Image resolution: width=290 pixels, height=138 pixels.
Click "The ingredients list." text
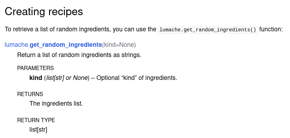tap(56, 103)
